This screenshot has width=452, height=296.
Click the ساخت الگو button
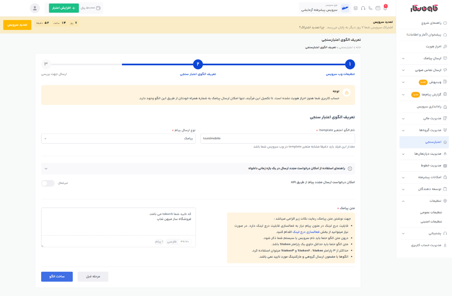point(57,277)
